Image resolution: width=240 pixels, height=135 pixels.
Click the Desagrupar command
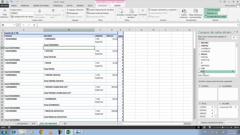[72, 13]
